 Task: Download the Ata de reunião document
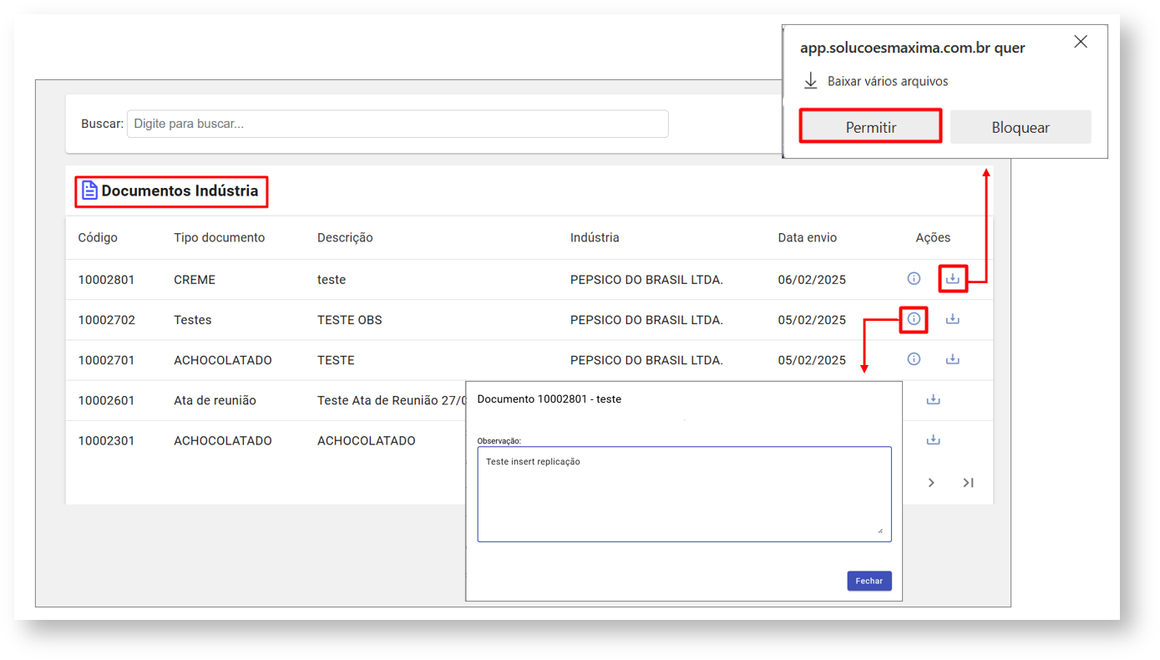coord(933,399)
